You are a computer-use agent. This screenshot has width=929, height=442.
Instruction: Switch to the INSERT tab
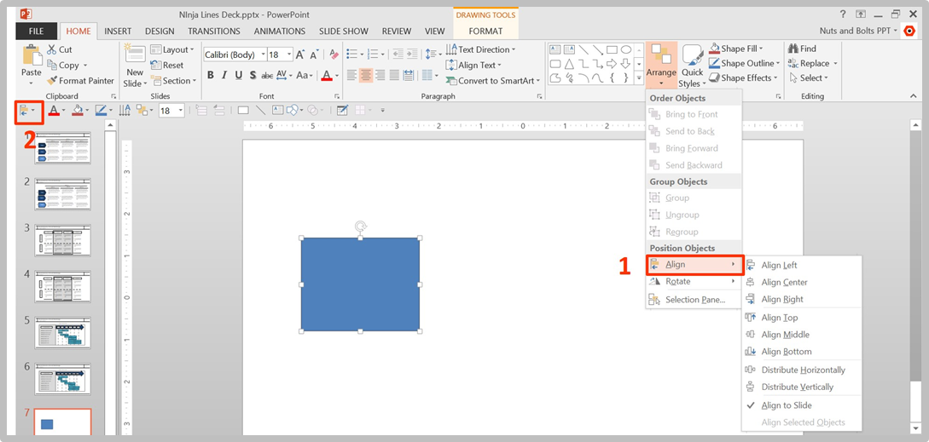pos(118,32)
